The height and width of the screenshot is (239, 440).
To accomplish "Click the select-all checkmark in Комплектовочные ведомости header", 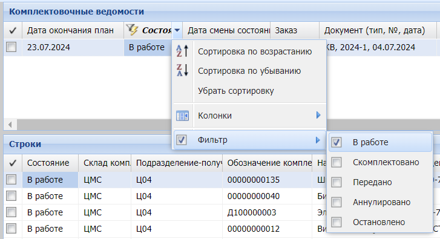I will pos(12,30).
